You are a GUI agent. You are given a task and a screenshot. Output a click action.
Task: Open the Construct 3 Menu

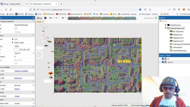39,18
